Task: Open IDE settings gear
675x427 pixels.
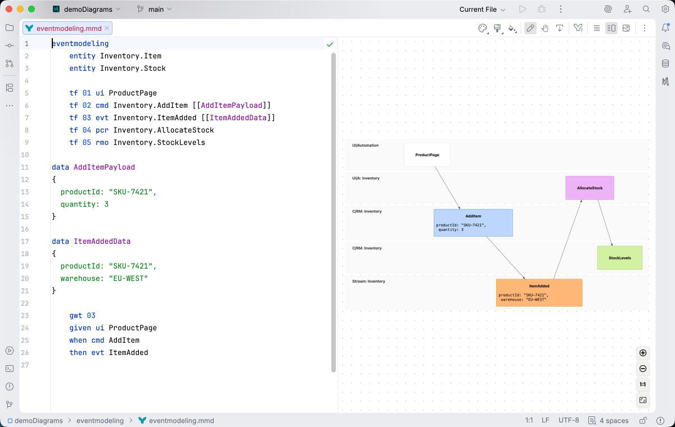Action: pyautogui.click(x=665, y=9)
